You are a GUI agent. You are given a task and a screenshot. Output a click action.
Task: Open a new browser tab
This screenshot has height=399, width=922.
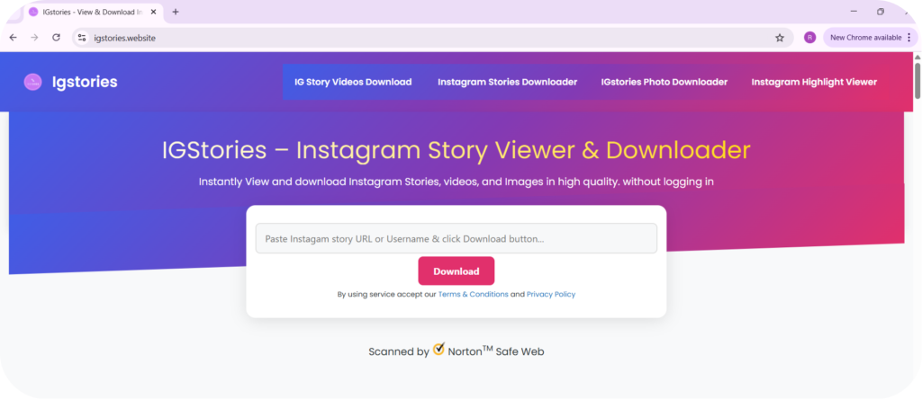[x=176, y=12]
